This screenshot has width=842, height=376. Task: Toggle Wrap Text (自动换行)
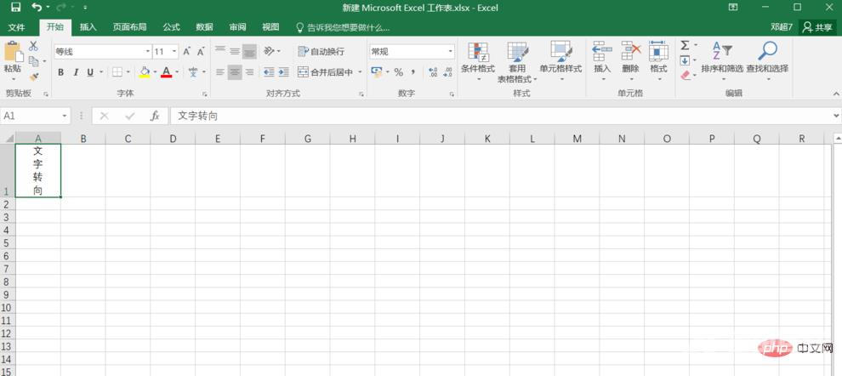[x=321, y=51]
